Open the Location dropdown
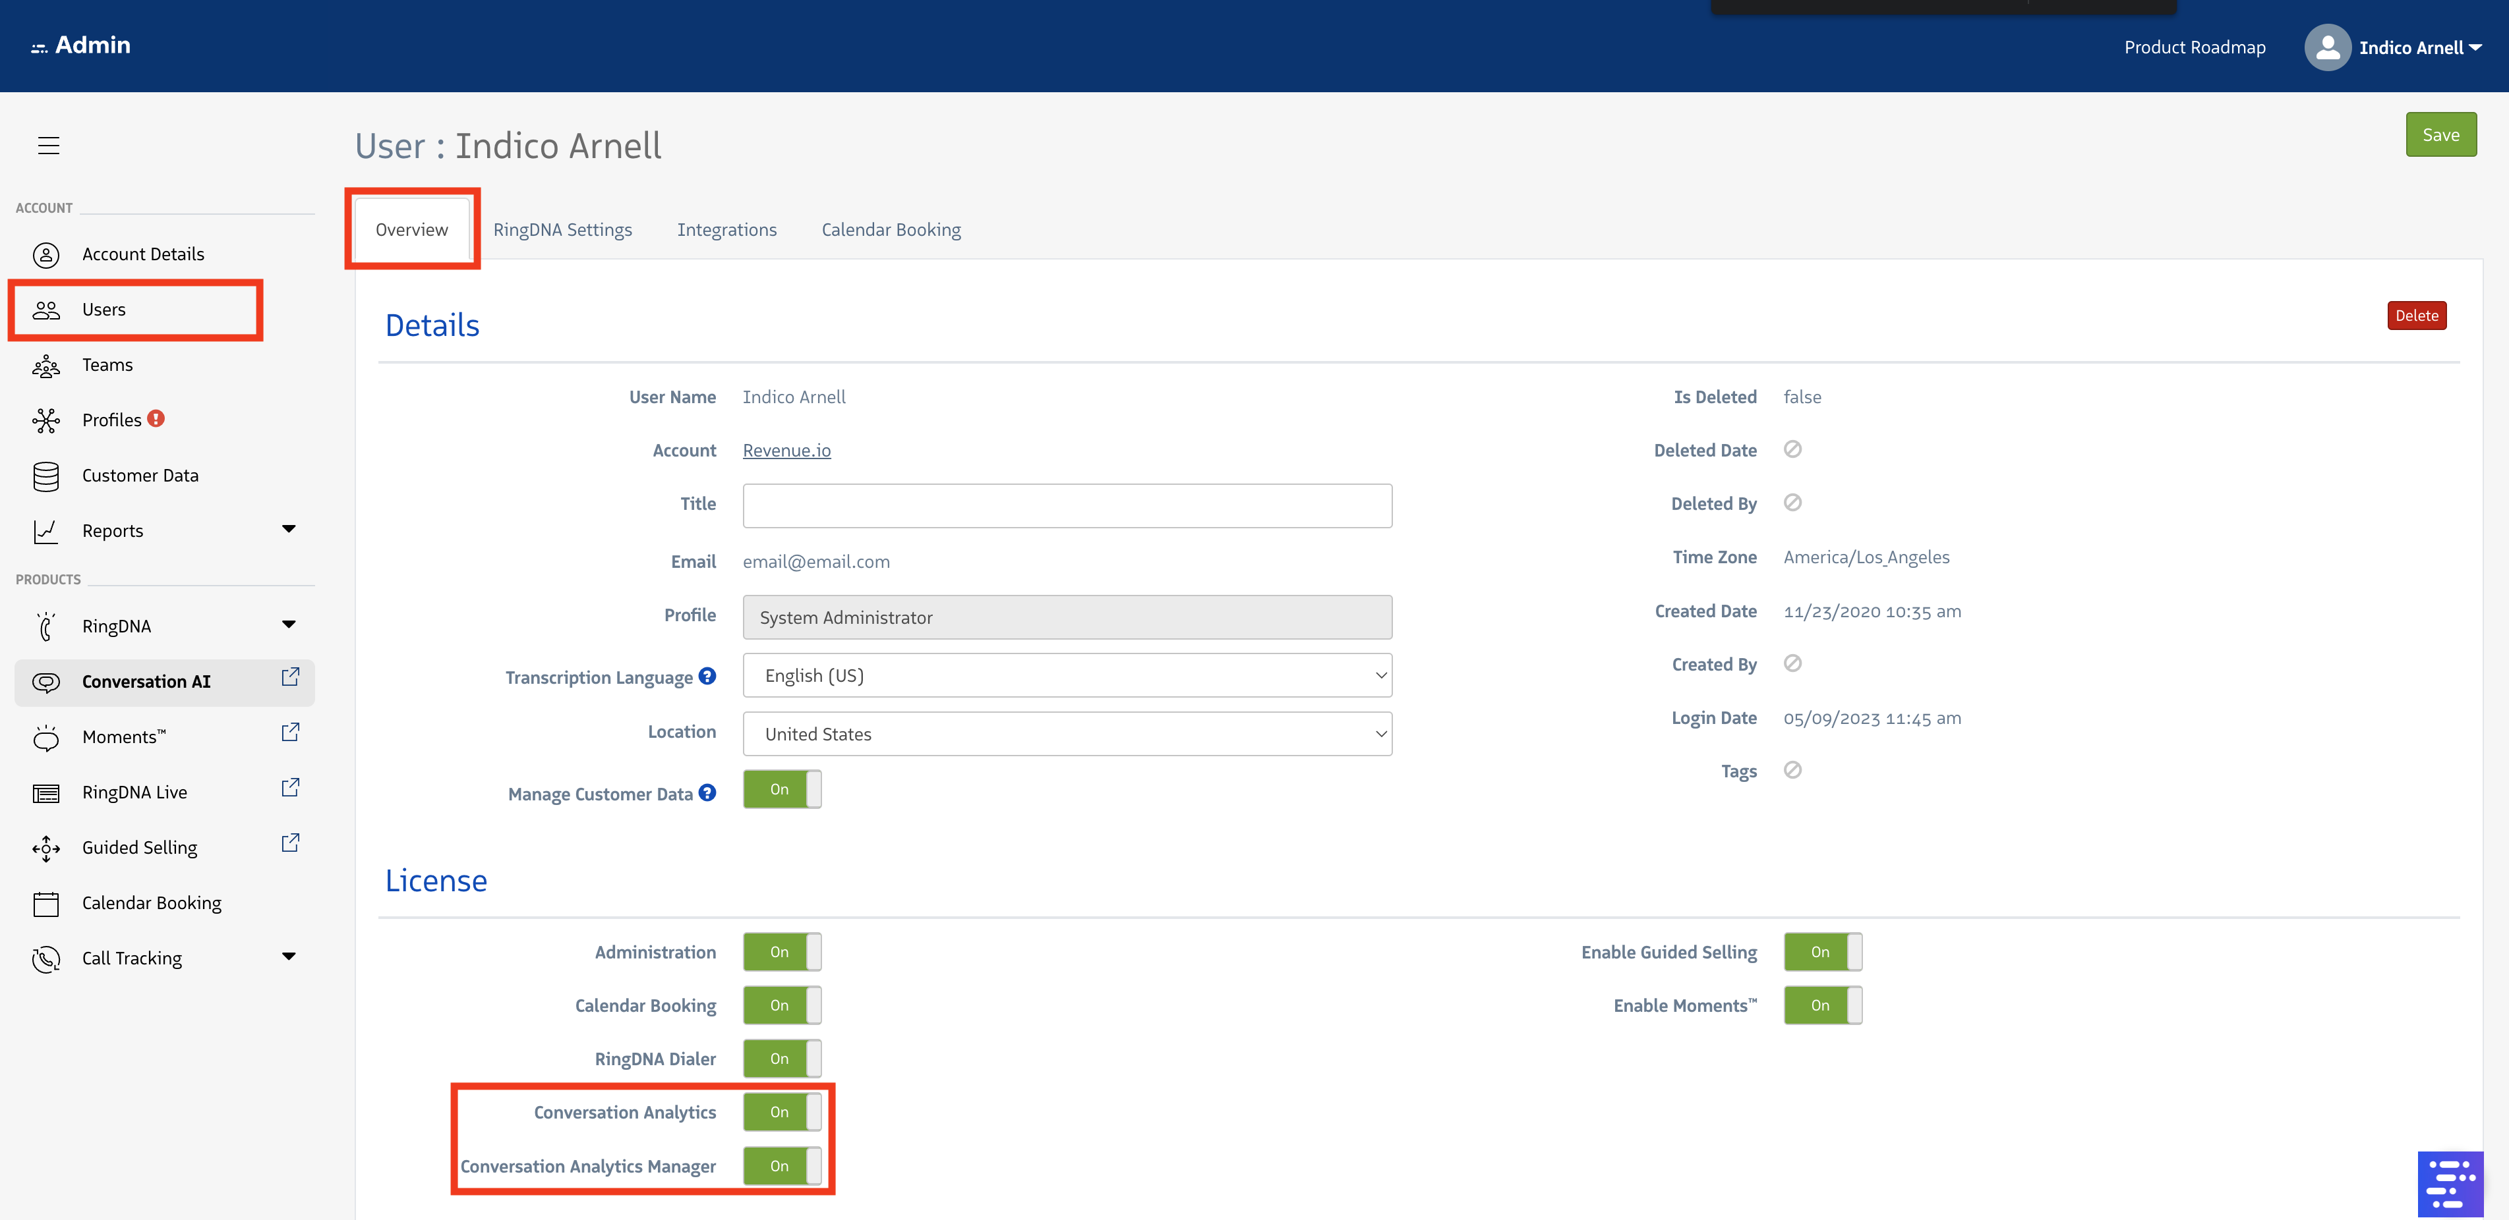The image size is (2509, 1220). (x=1067, y=734)
